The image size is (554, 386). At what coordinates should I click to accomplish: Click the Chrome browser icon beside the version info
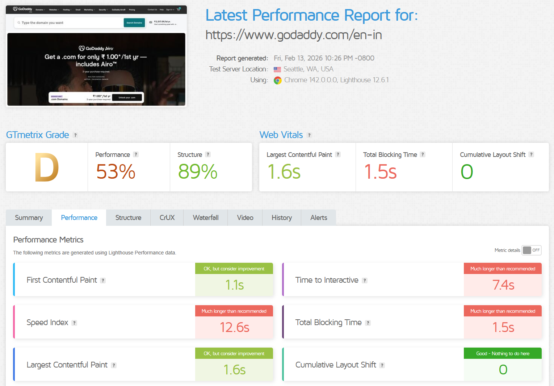pos(277,80)
